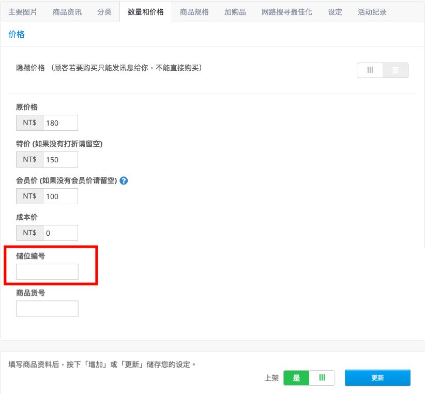The width and height of the screenshot is (425, 394).
Task: Click the 原价格 input showing 180
Action: point(60,123)
